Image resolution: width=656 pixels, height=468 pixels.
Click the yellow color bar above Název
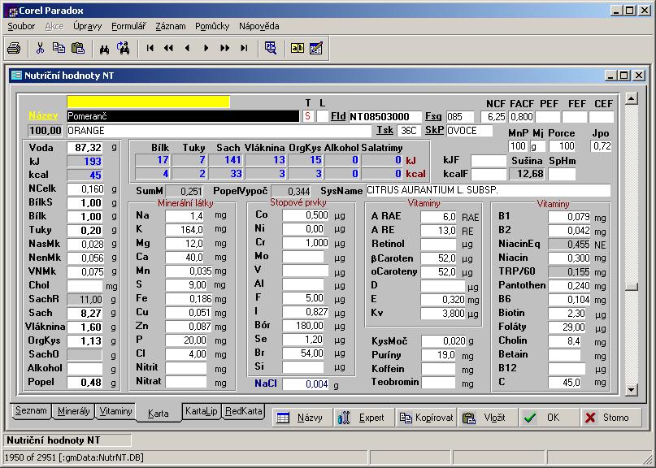(x=148, y=102)
